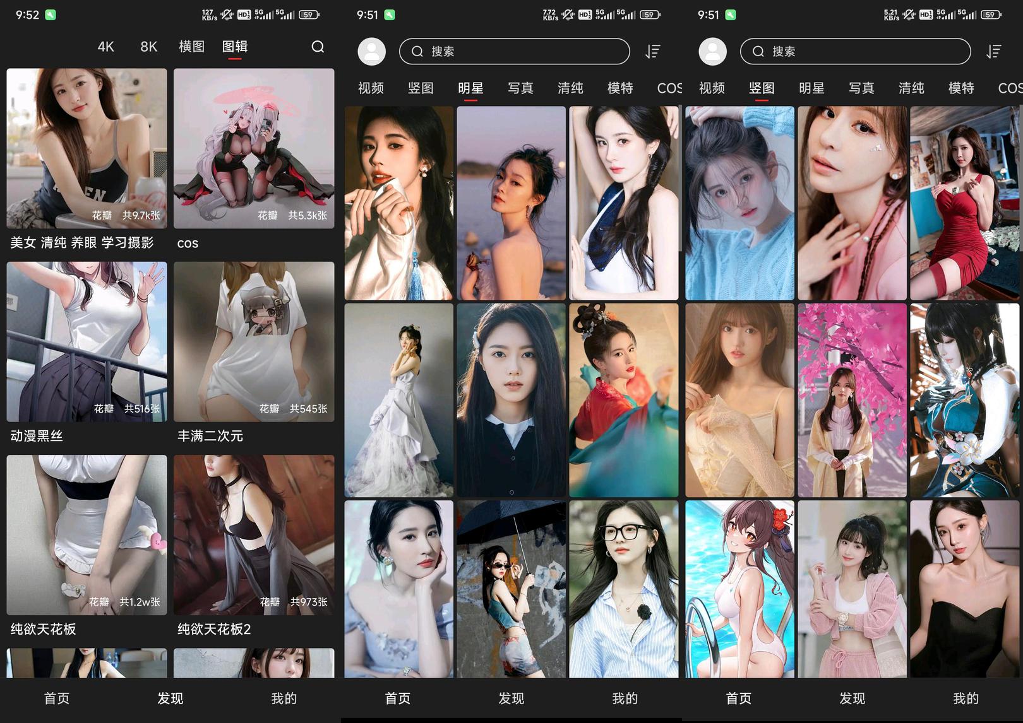Viewport: 1023px width, 723px height.
Task: Switch to the 8K tab
Action: coord(148,47)
